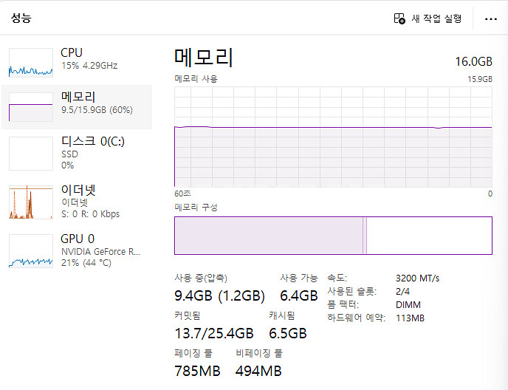Viewport: 508px width, 390px height.
Task: Click the 21% (44 °C) GPU reading
Action: (86, 263)
